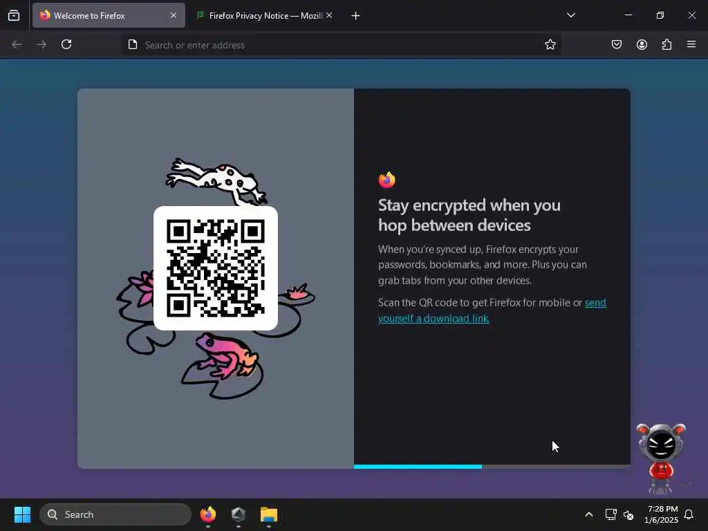Click the taskbar Search box

point(115,514)
